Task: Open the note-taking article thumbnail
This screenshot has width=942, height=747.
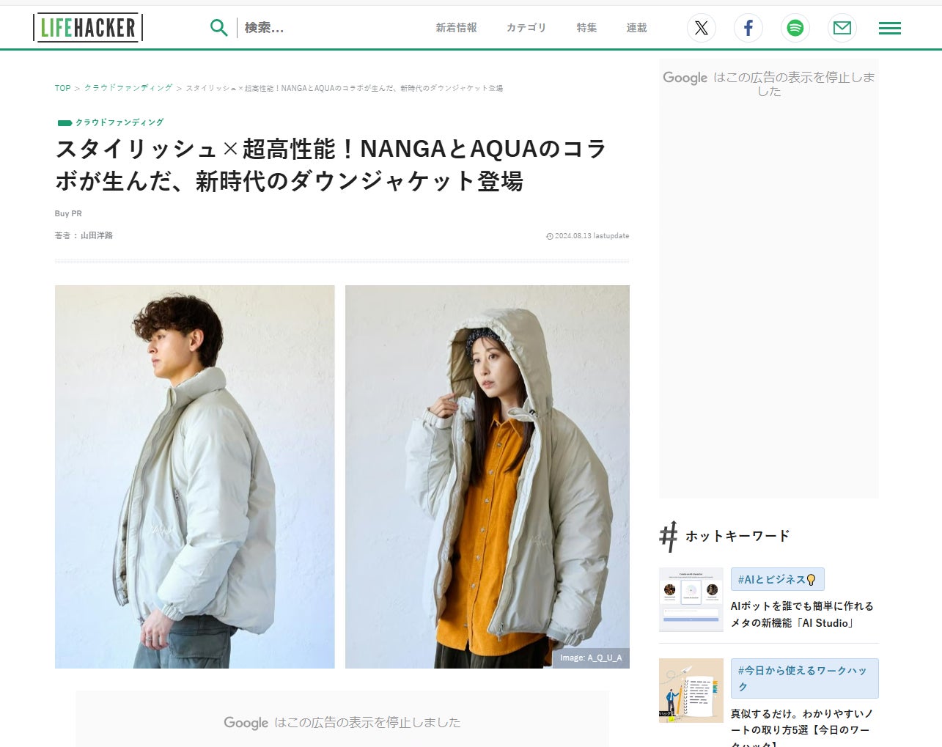Action: [691, 691]
